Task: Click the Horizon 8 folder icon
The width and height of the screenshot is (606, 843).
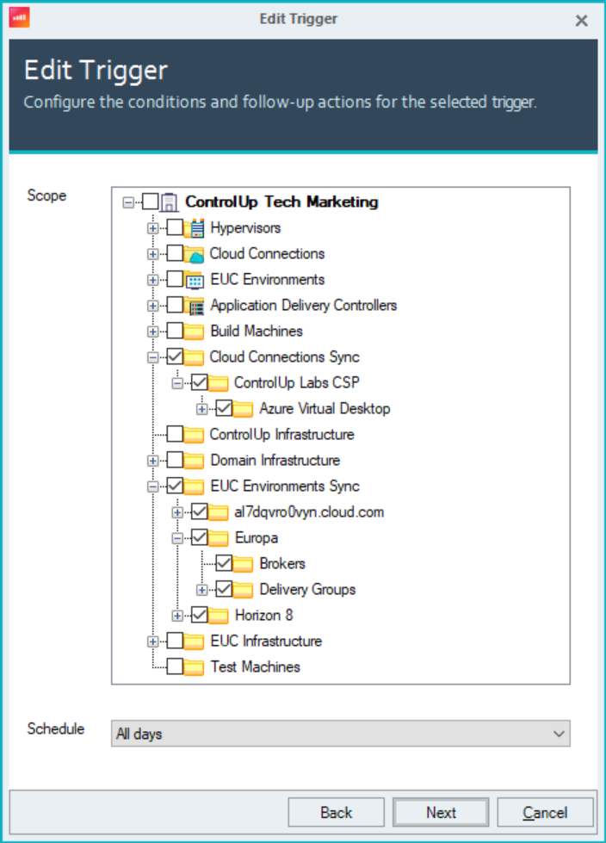Action: pyautogui.click(x=219, y=615)
